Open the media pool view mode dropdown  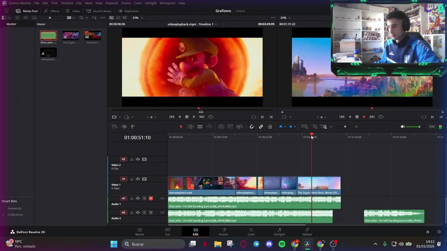pyautogui.click(x=74, y=18)
